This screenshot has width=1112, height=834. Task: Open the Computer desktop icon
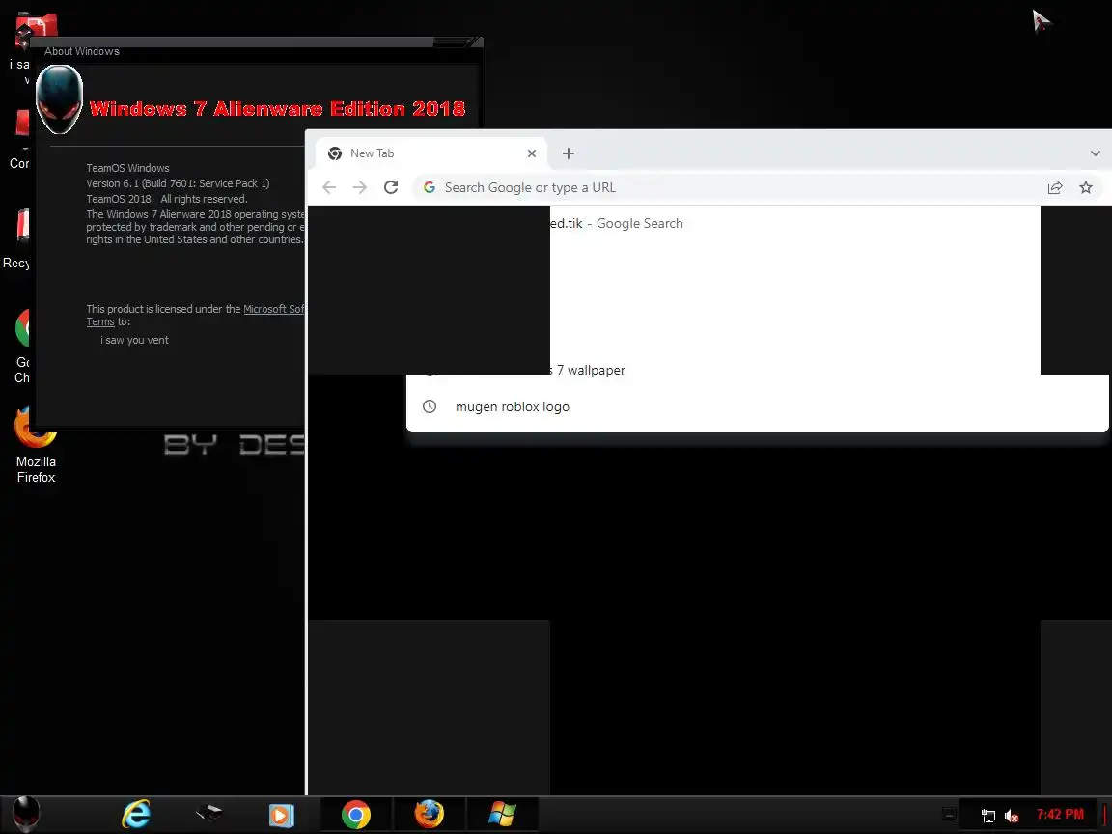(20, 140)
